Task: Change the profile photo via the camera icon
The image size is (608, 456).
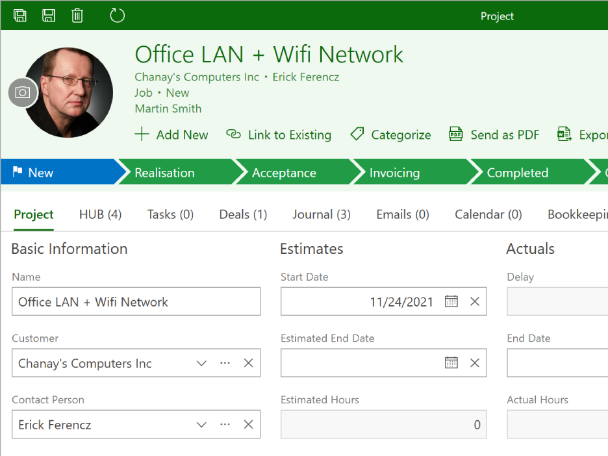Action: (x=23, y=93)
